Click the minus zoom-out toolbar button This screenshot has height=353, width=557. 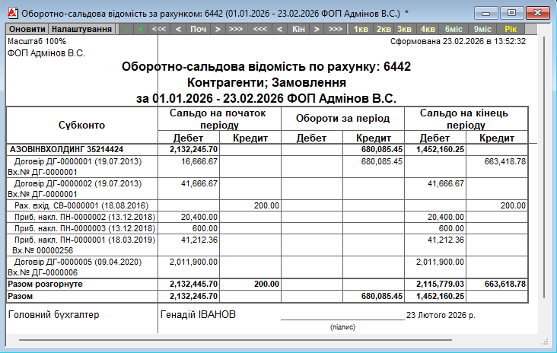pyautogui.click(x=124, y=29)
